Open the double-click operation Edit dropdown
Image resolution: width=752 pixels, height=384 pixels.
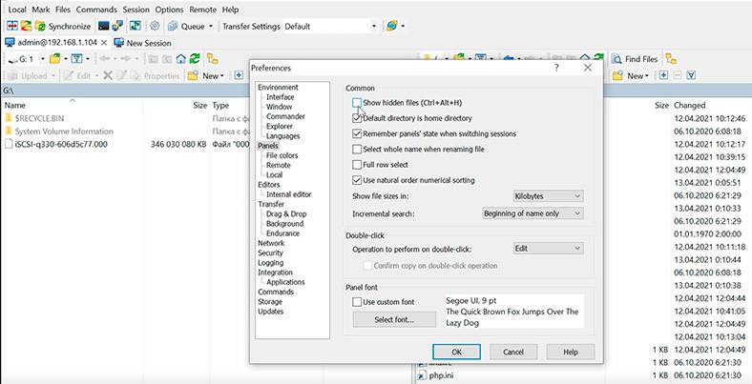tap(548, 248)
